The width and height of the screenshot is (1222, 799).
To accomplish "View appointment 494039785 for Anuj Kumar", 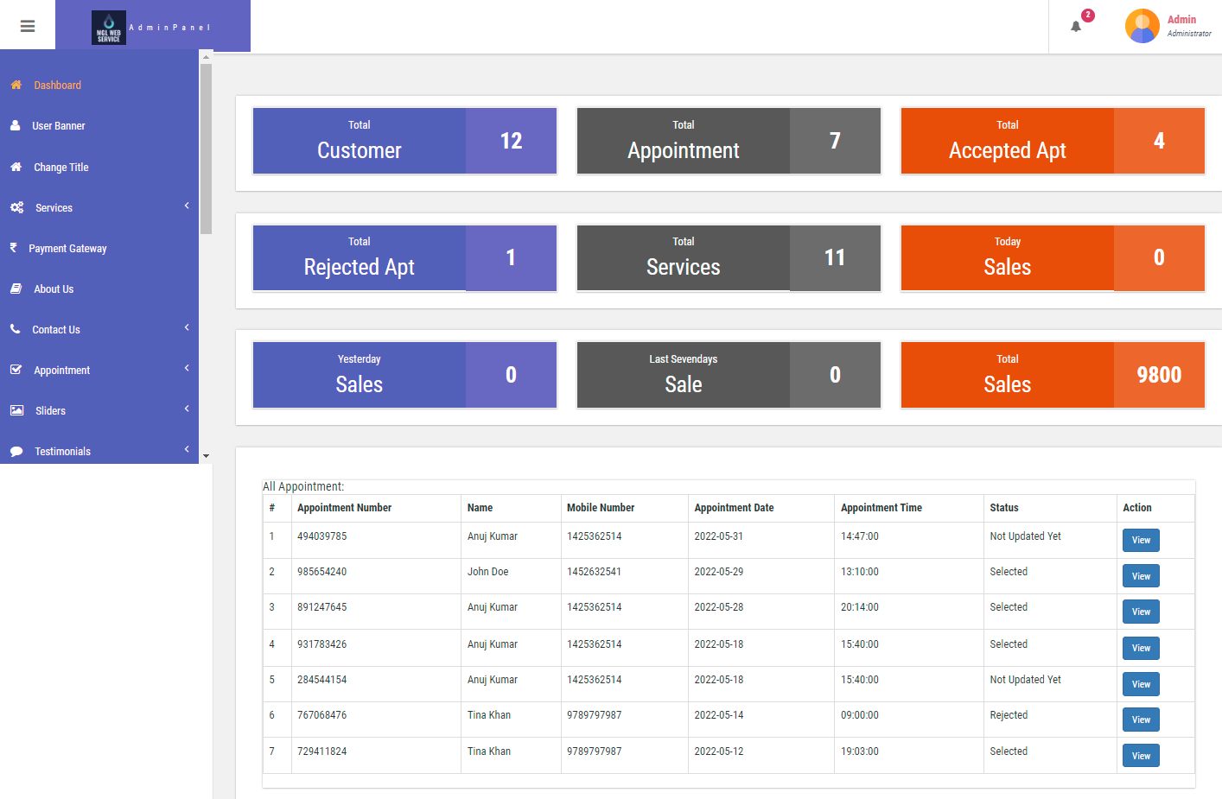I will click(x=1141, y=540).
